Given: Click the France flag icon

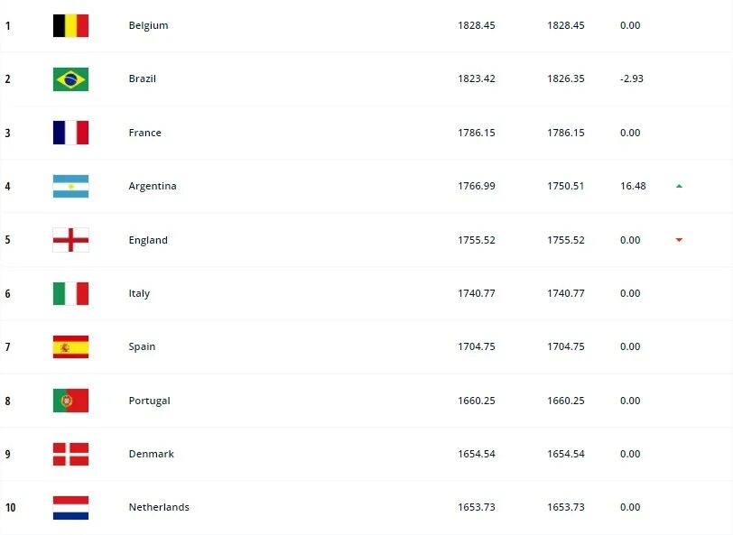Looking at the screenshot, I should click(70, 133).
